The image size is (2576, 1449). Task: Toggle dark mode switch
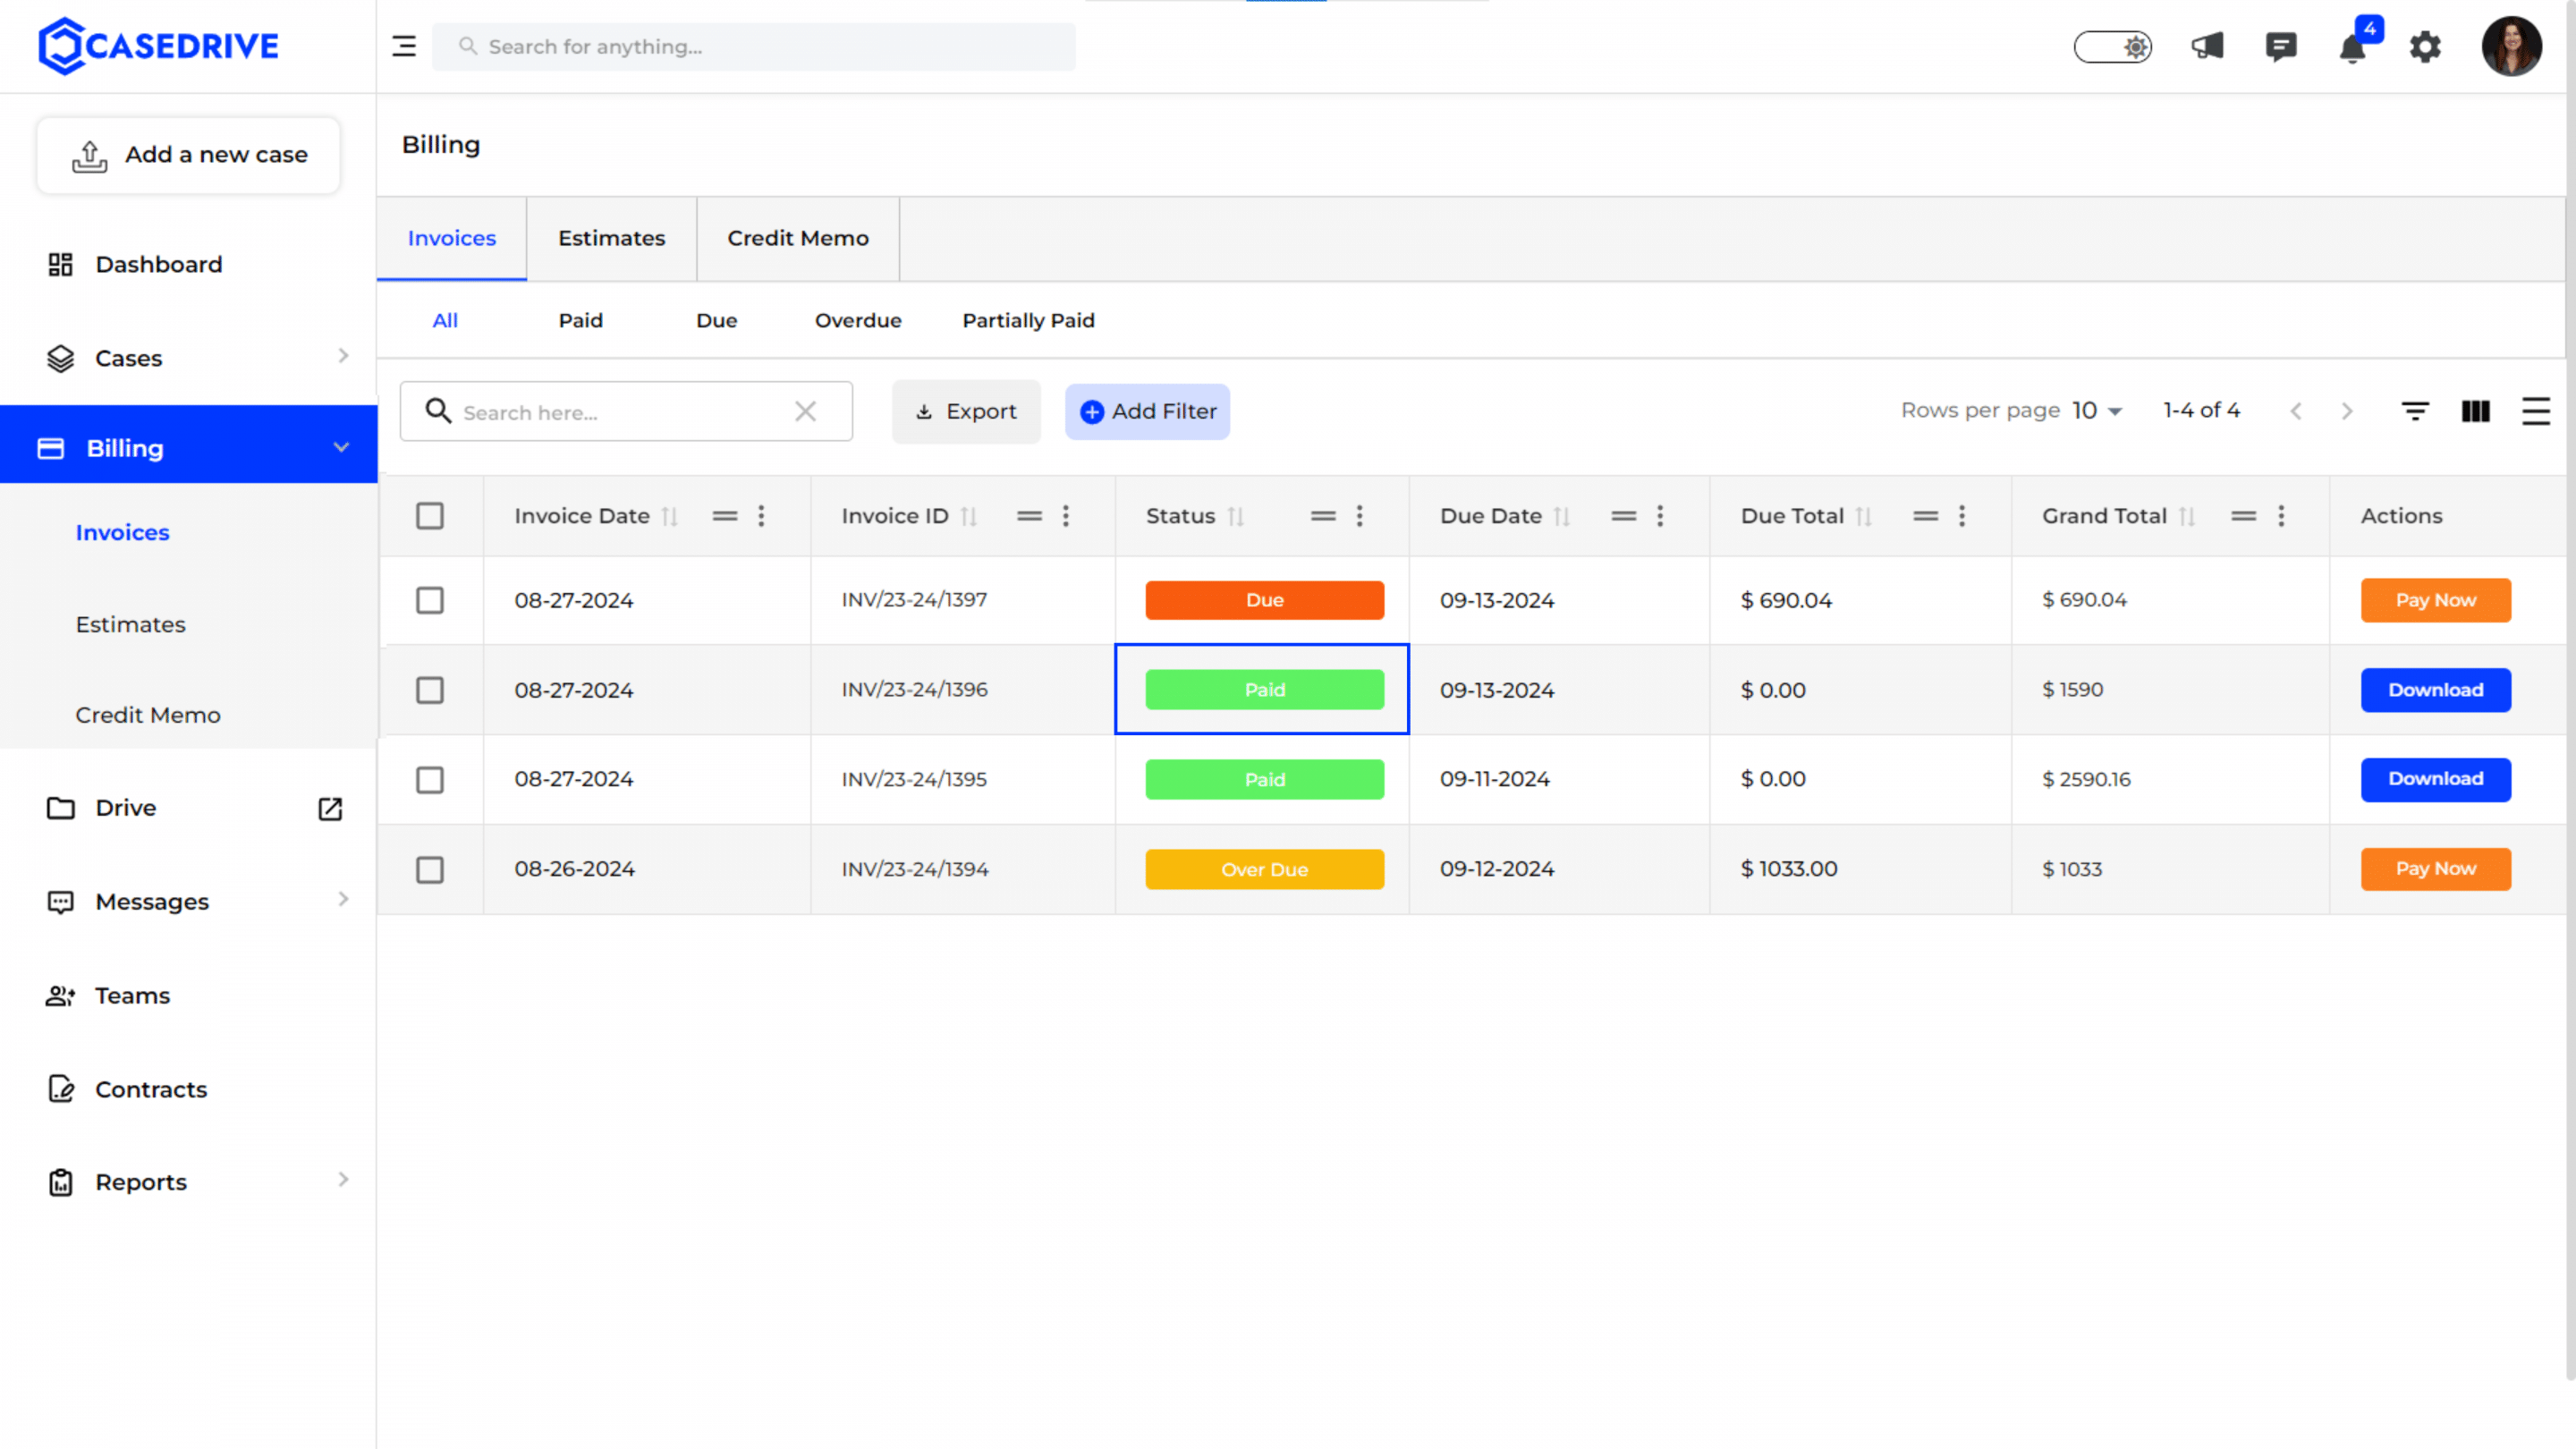coord(2112,46)
